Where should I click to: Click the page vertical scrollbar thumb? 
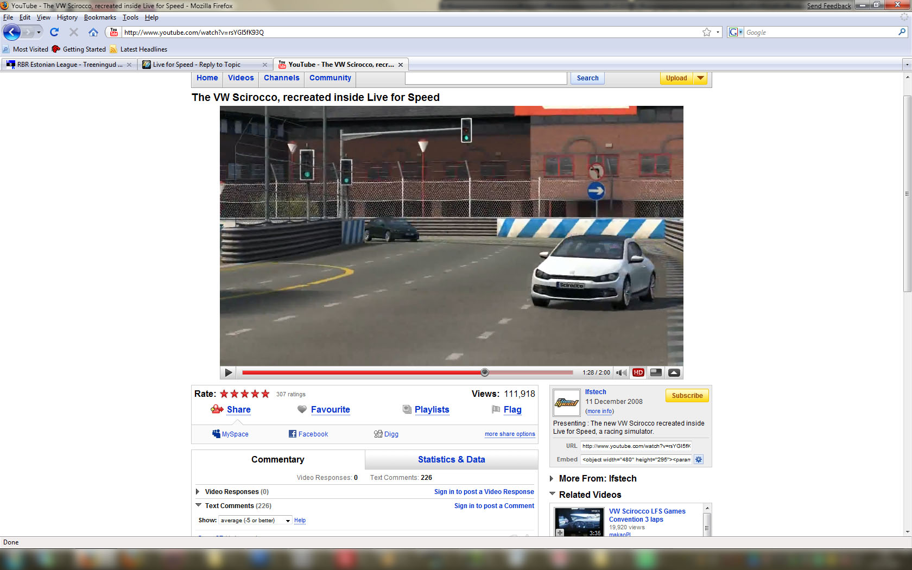point(907,194)
